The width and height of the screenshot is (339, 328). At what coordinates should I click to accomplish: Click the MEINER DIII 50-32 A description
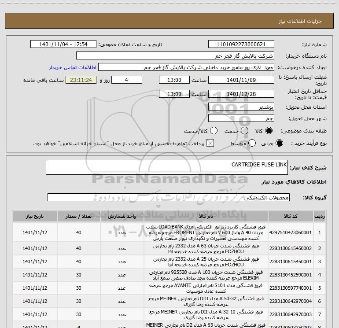[206, 302]
